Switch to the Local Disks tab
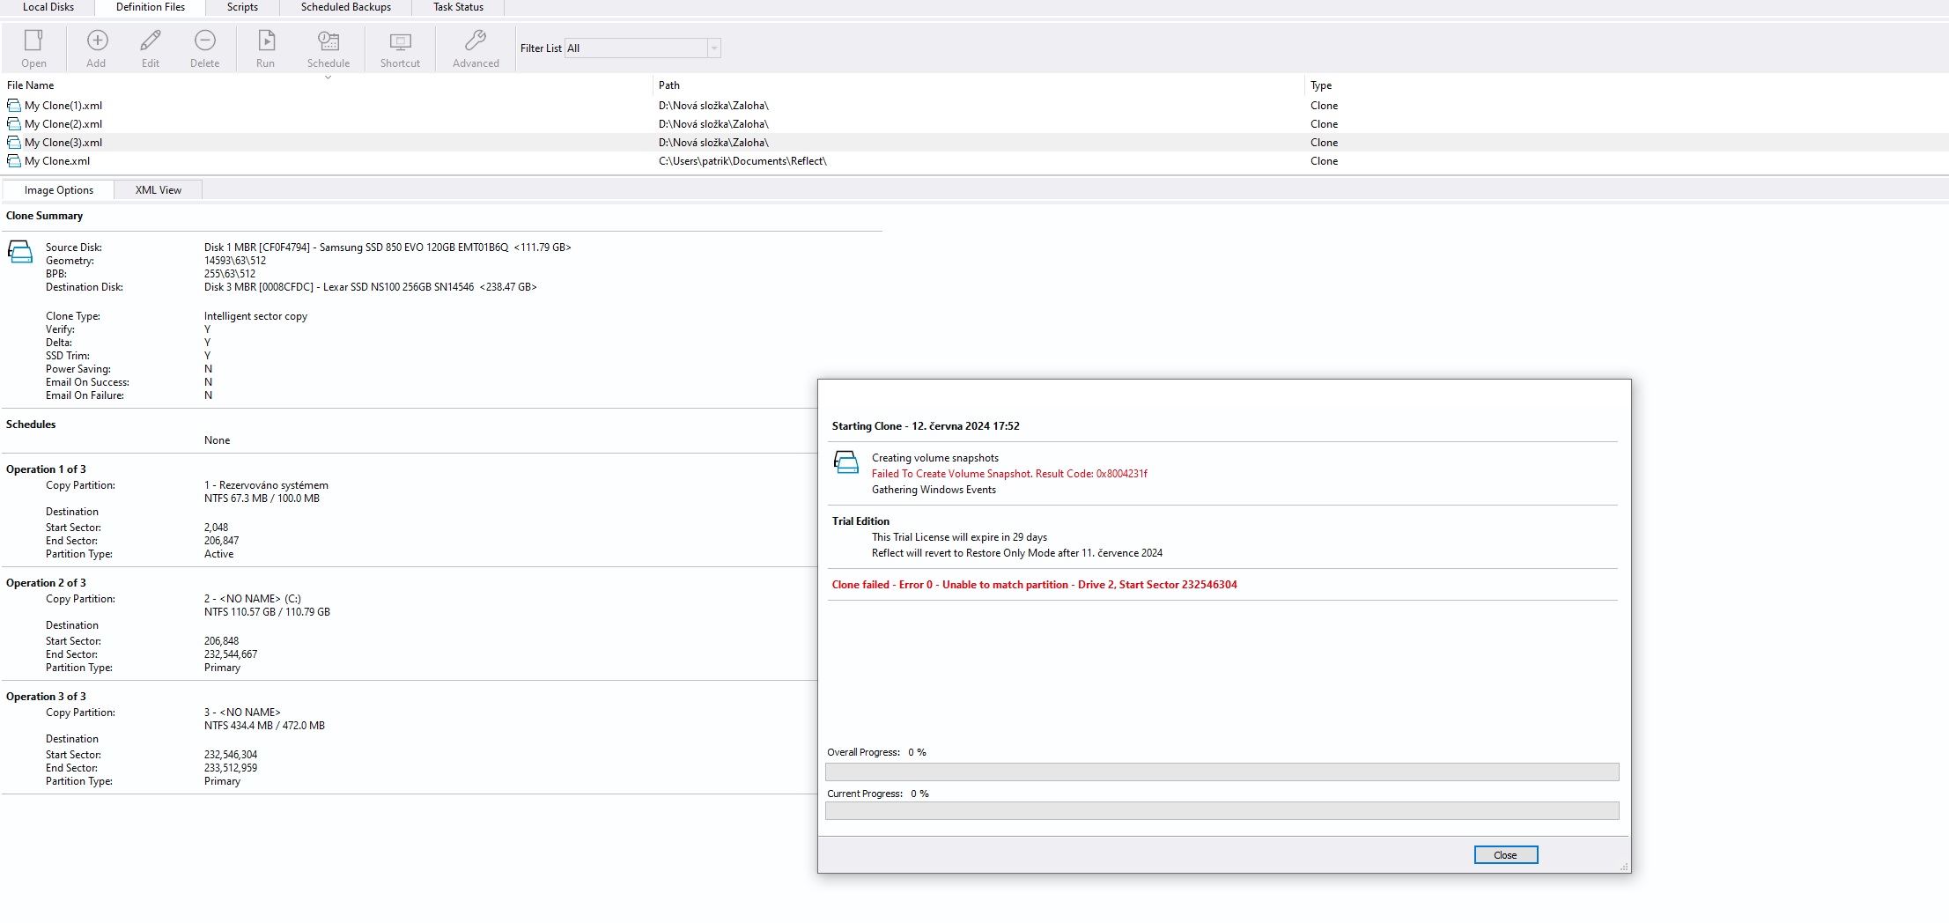The image size is (1949, 923). (48, 7)
